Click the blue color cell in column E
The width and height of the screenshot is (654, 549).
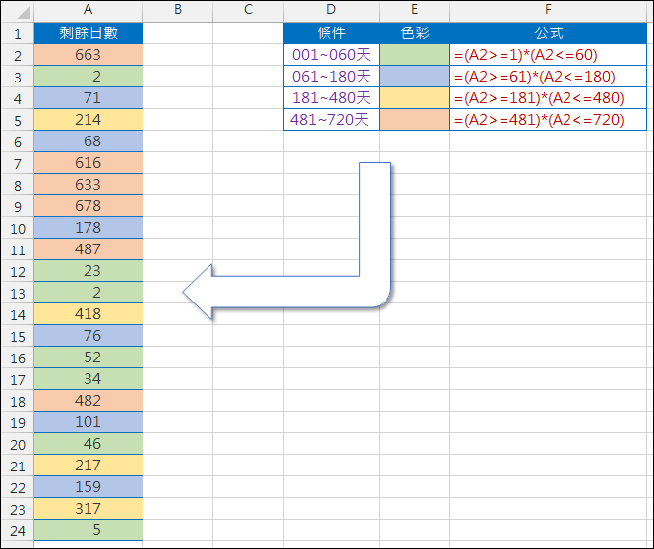(415, 77)
